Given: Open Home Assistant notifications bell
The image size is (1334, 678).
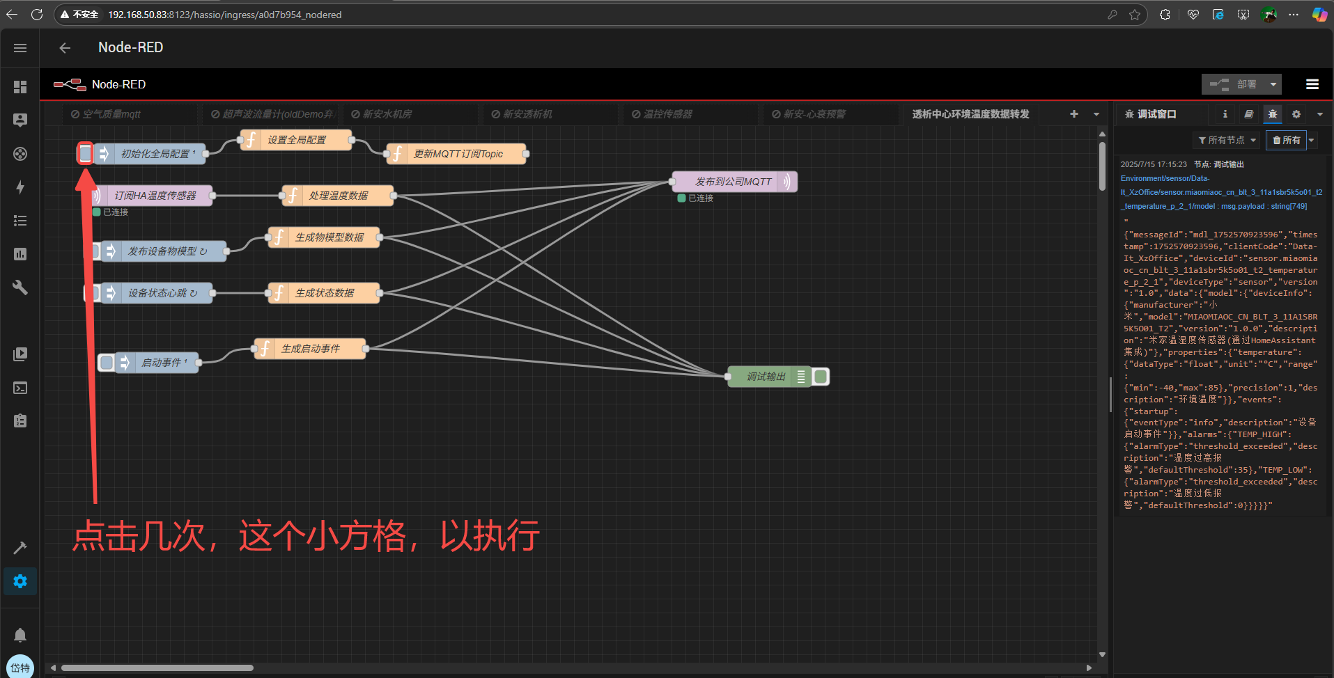Looking at the screenshot, I should point(20,635).
